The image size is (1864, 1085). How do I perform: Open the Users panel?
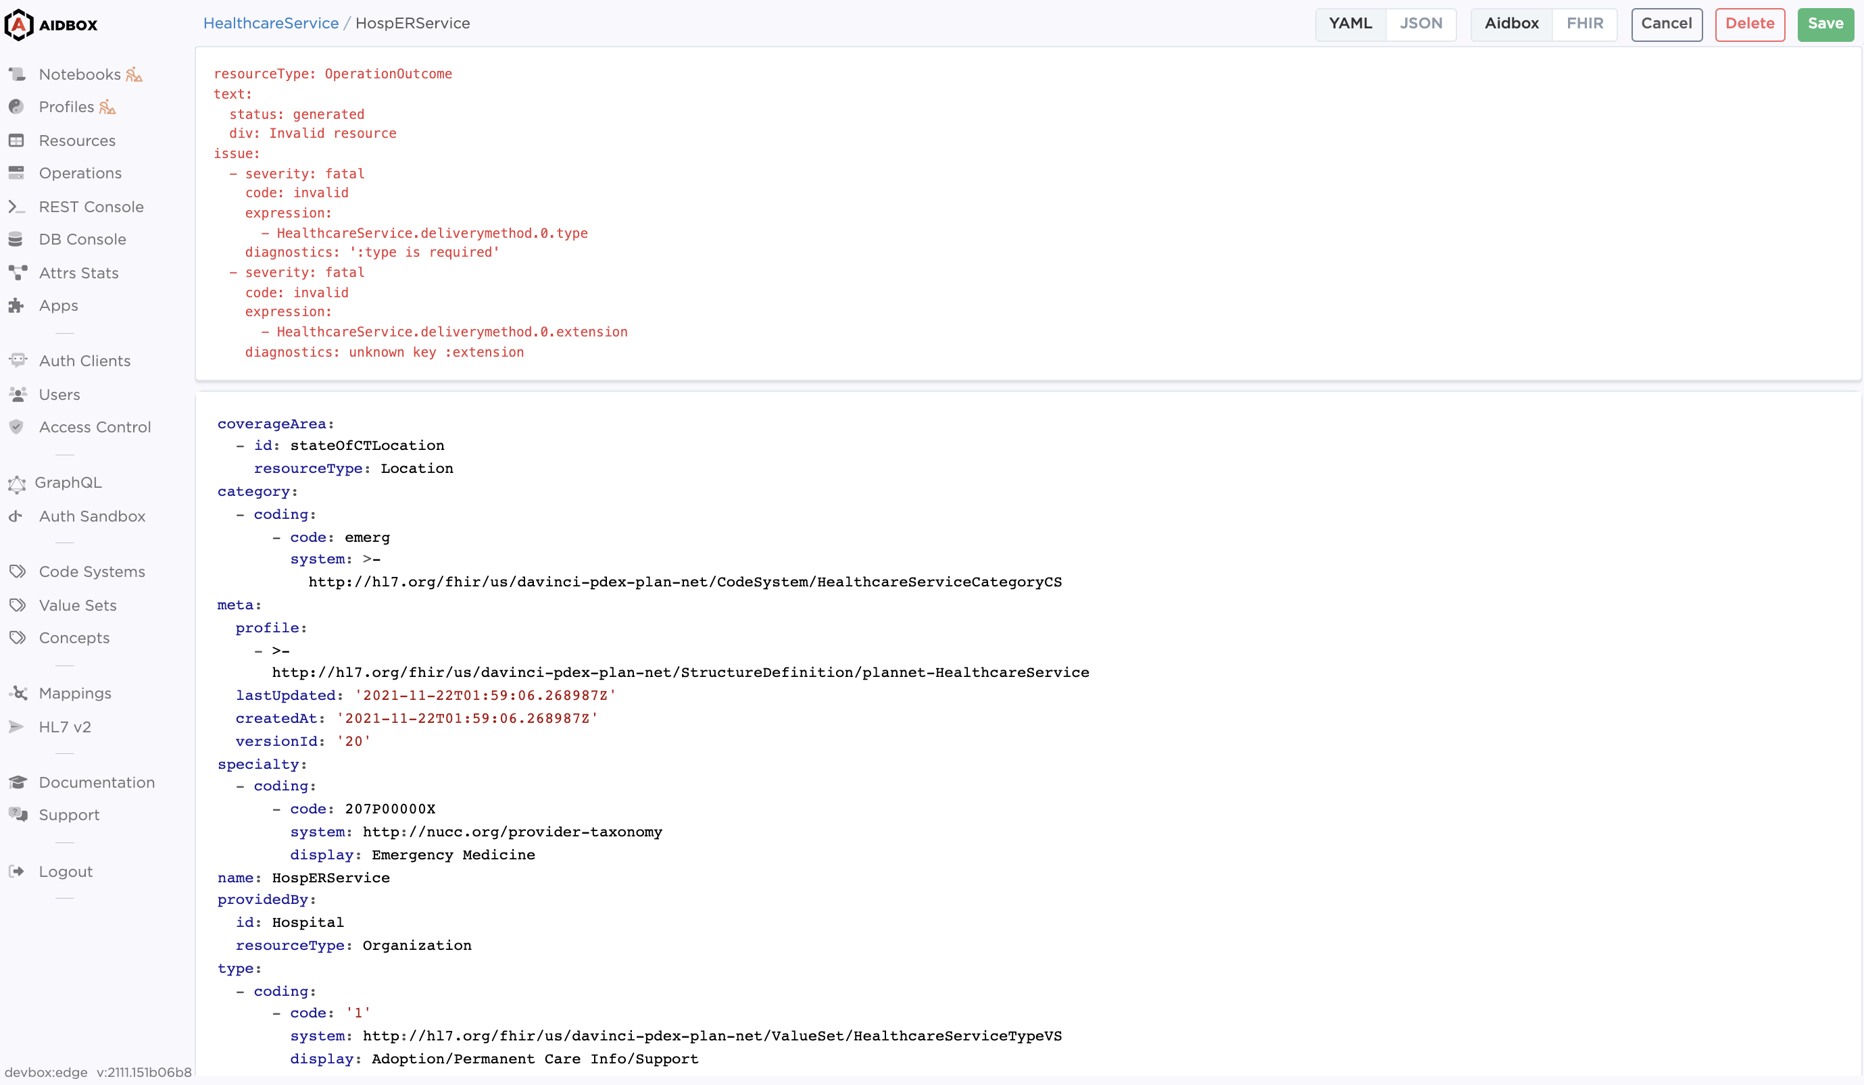(59, 395)
